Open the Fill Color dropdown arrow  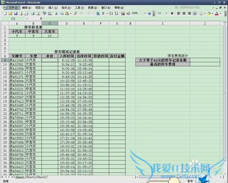[x=212, y=14]
